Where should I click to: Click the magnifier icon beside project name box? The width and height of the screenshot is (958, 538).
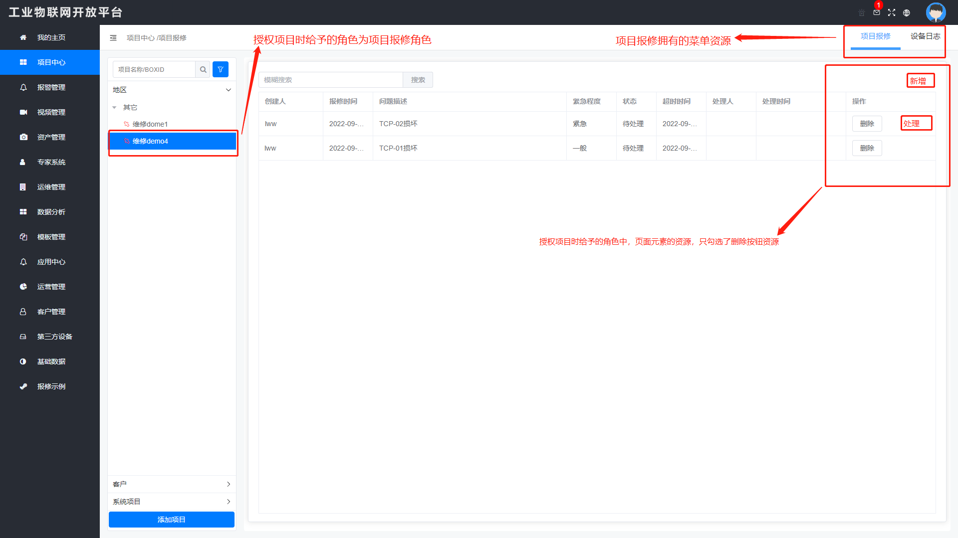click(x=203, y=69)
